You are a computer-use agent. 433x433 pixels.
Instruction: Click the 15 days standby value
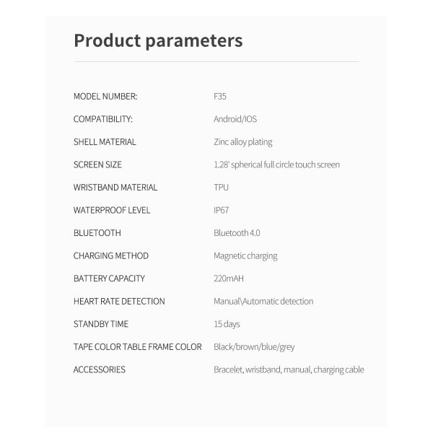227,324
